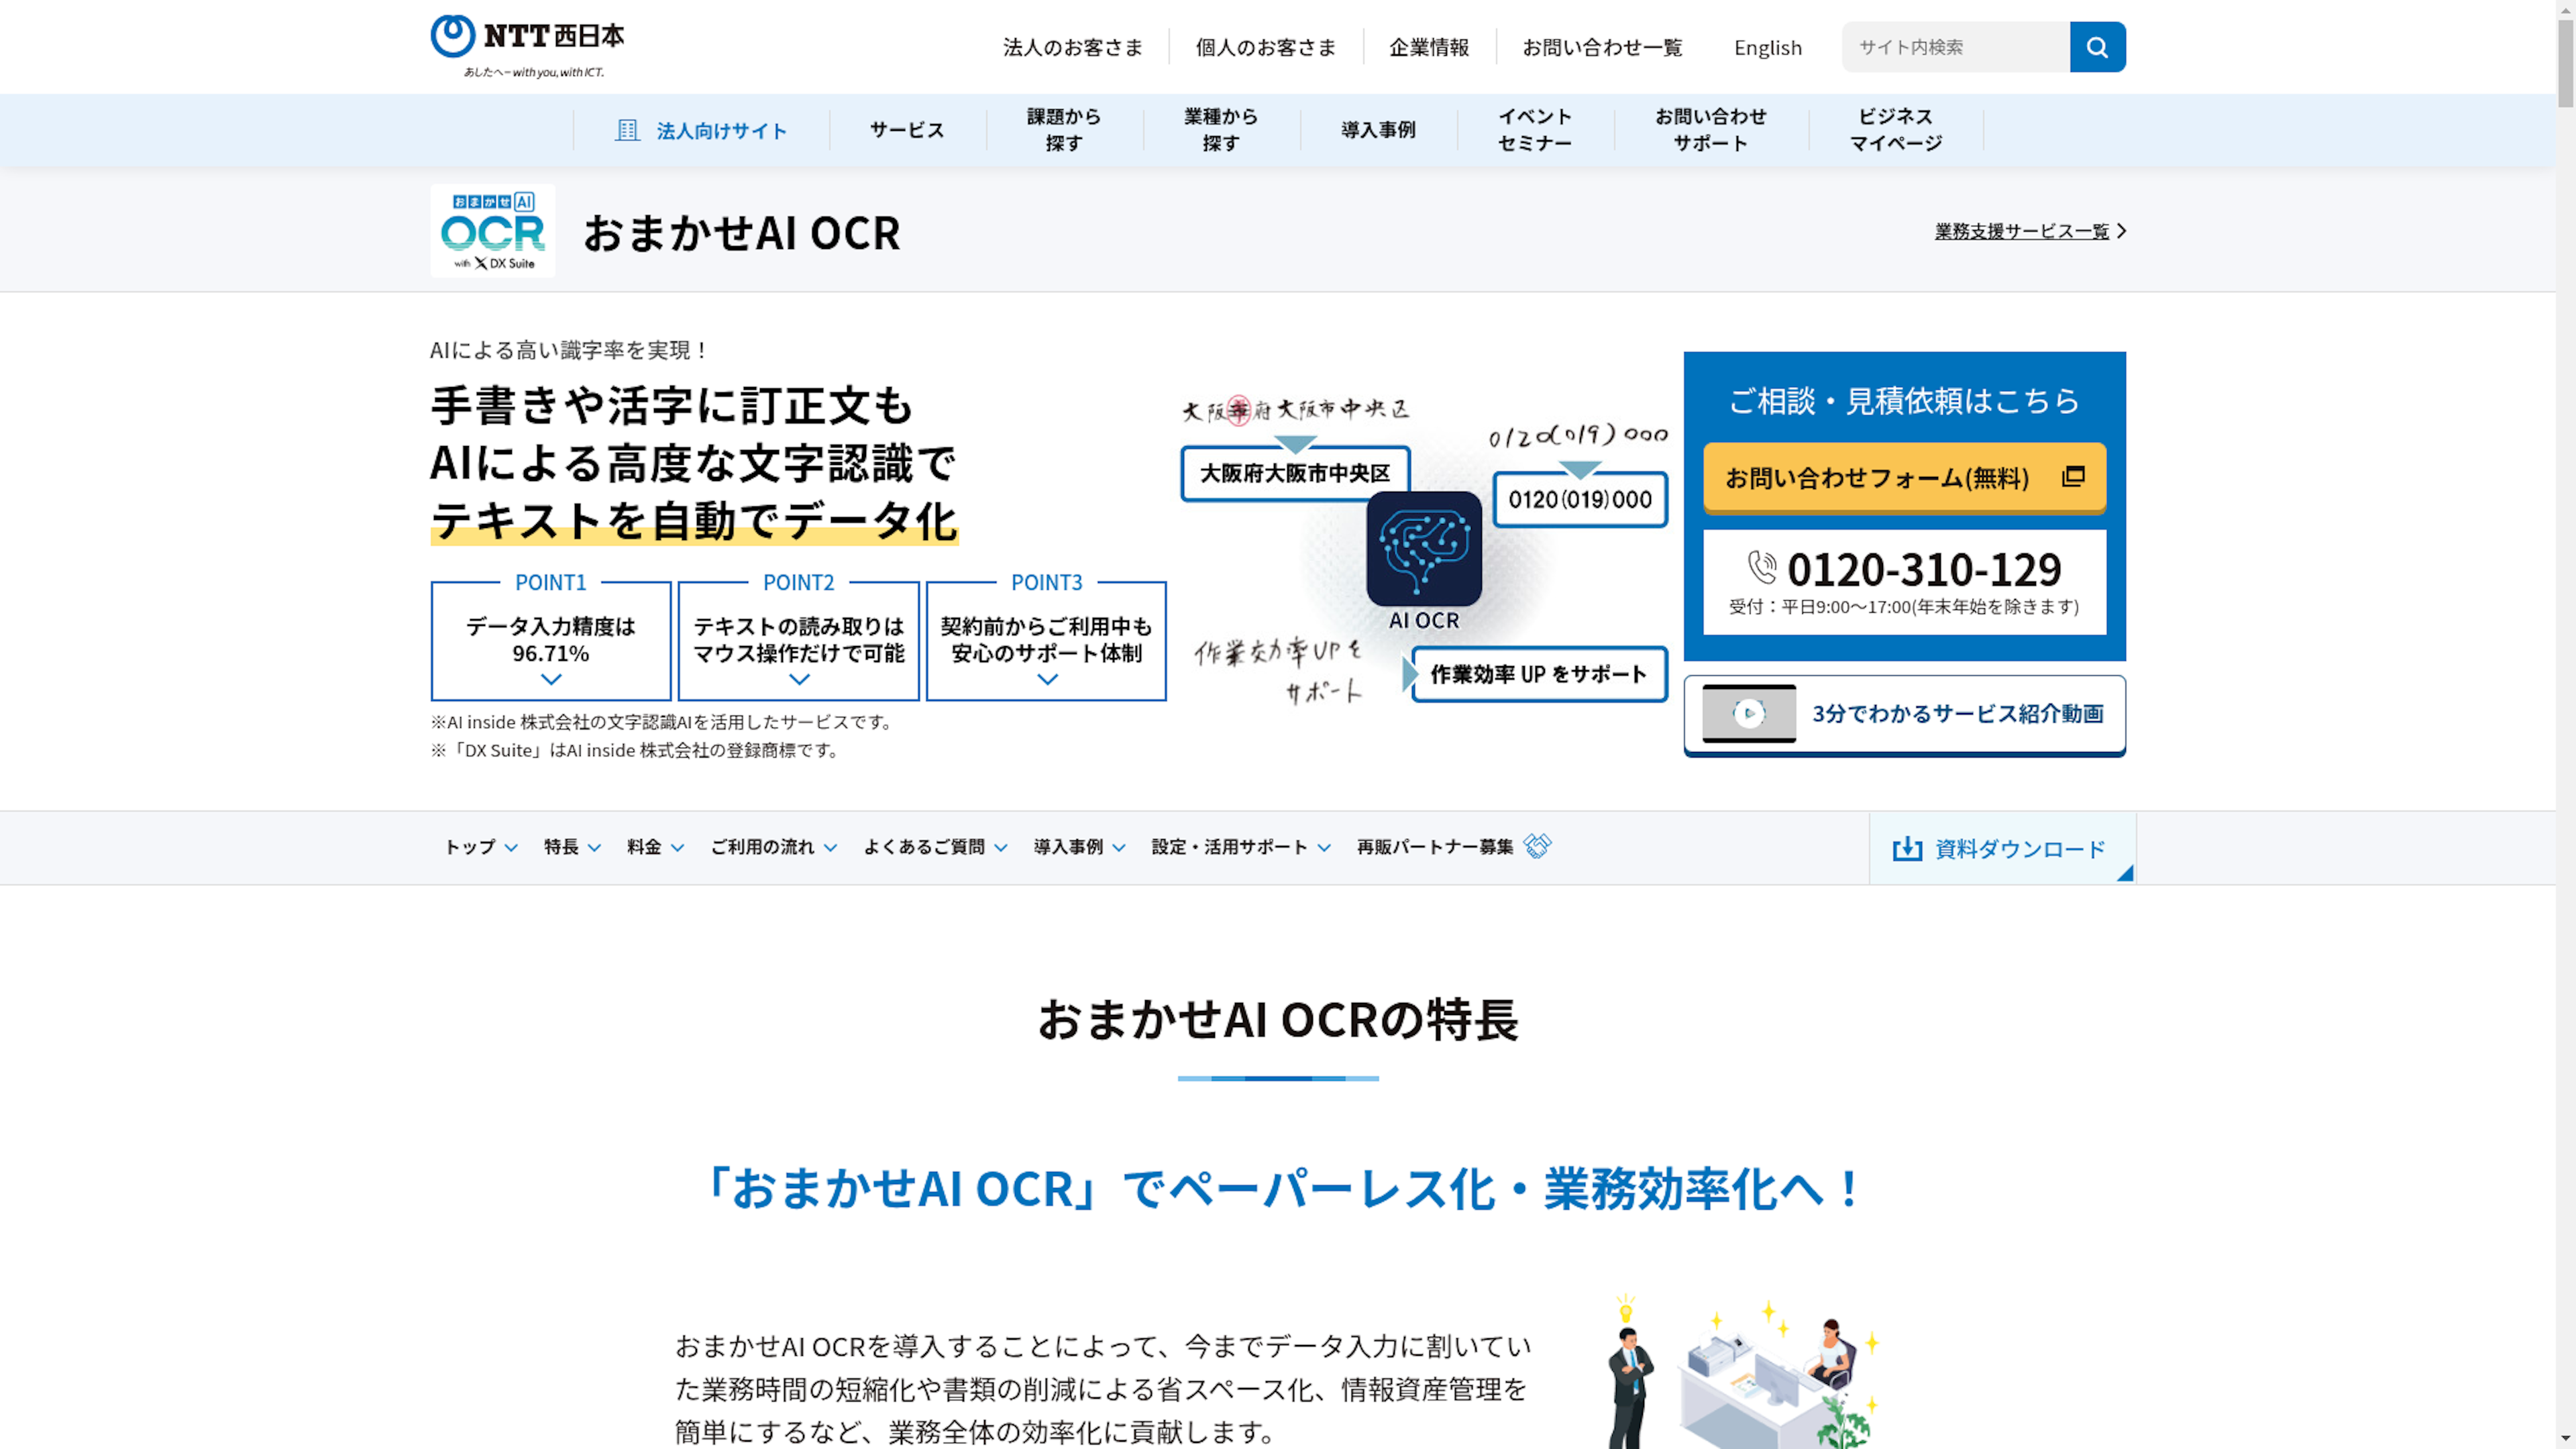Open the 導入事例 sub-navigation dropdown
The width and height of the screenshot is (2576, 1449).
click(1079, 847)
